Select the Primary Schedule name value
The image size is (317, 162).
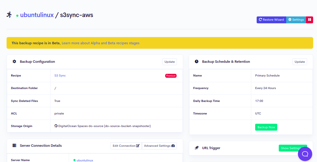tap(267, 75)
